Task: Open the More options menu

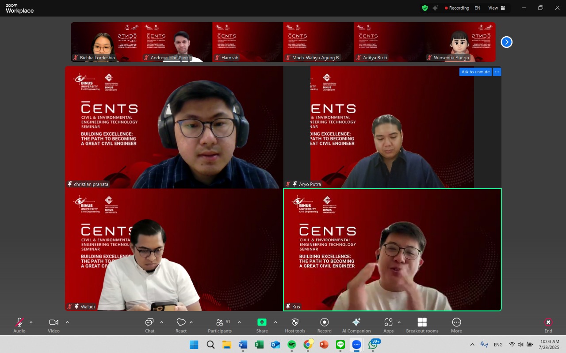Action: pyautogui.click(x=456, y=325)
